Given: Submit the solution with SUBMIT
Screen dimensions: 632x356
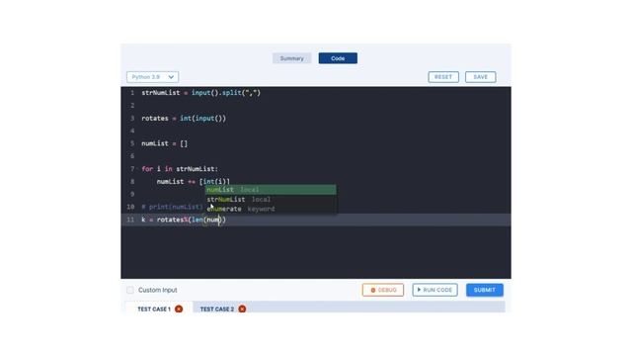Looking at the screenshot, I should [x=485, y=290].
